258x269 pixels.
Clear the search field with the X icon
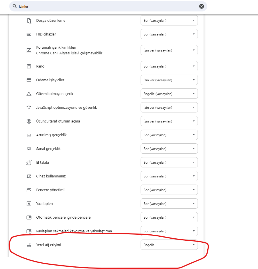click(x=202, y=6)
